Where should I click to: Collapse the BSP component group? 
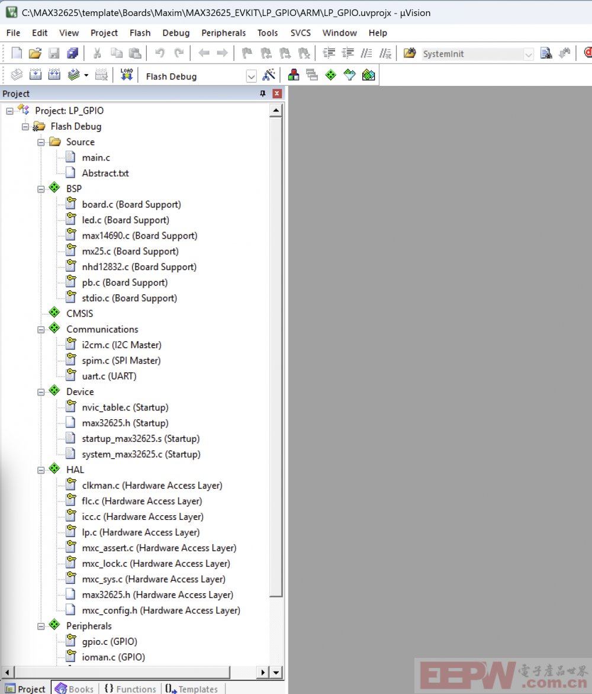[41, 189]
